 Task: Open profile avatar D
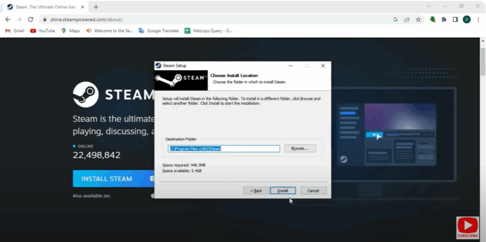(x=467, y=19)
